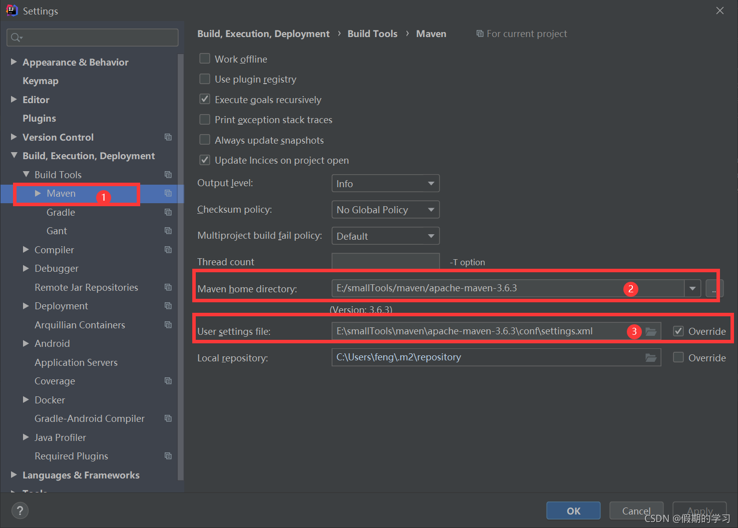Open the Maven home directory dropdown arrow

(692, 288)
